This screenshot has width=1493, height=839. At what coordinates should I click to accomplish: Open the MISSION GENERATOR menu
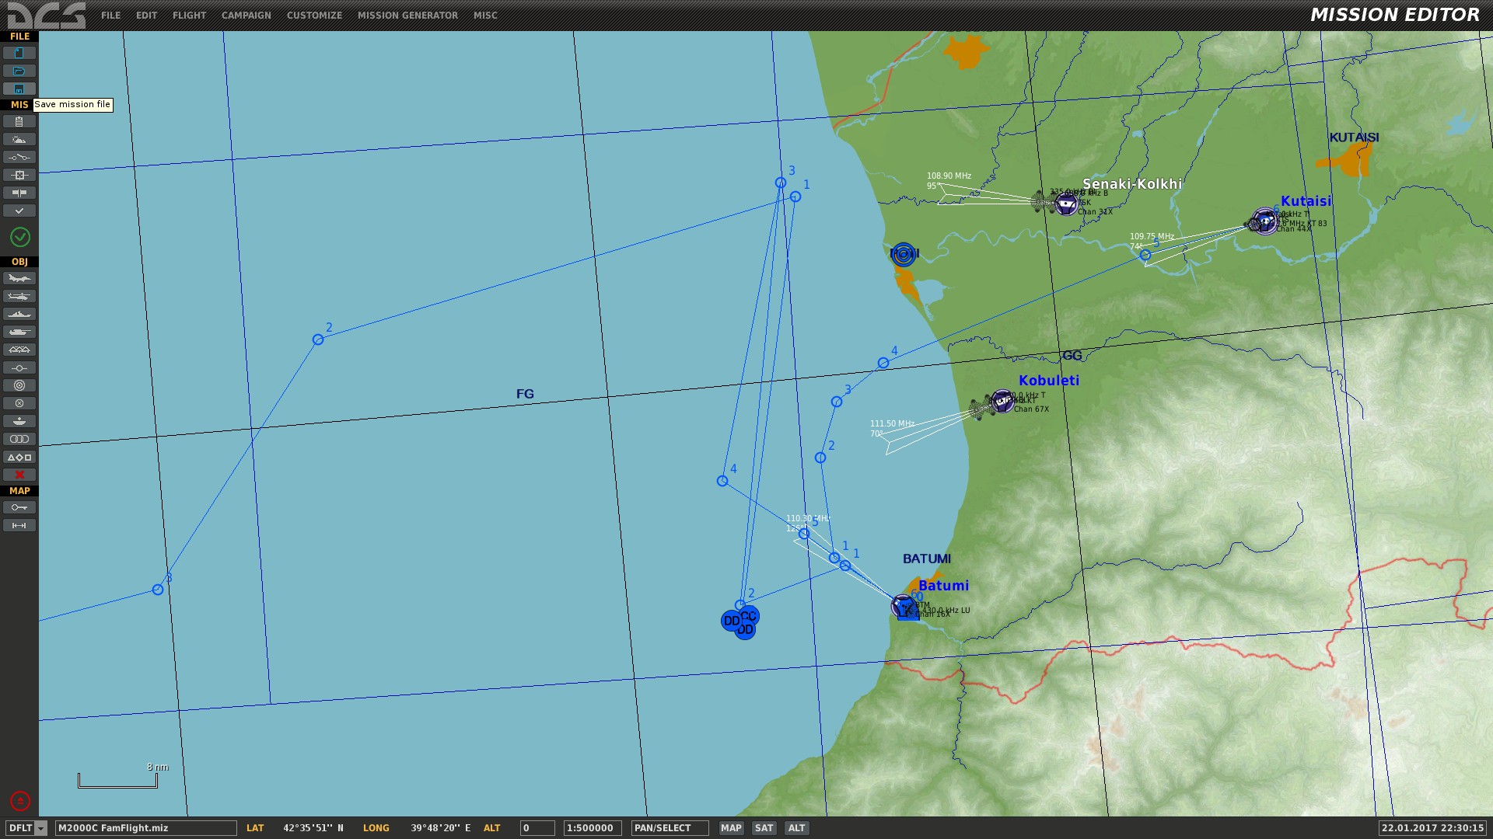click(407, 16)
